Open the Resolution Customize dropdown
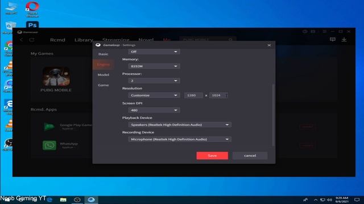 tap(154, 95)
